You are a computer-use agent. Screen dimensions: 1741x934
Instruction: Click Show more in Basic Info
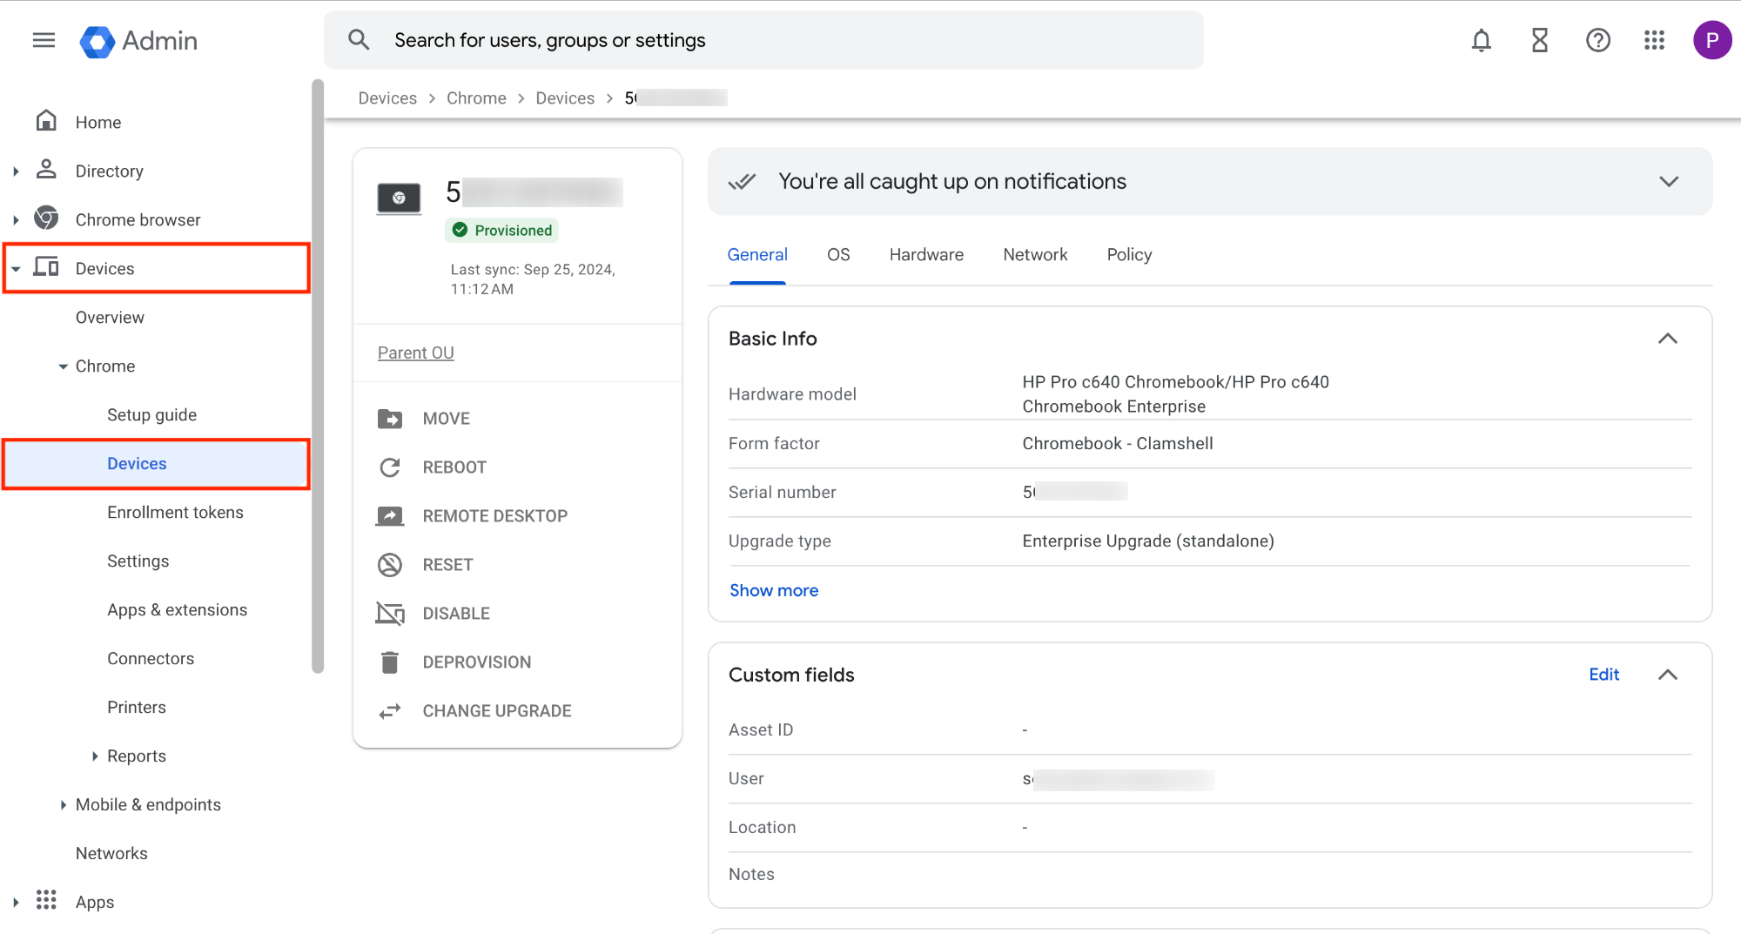[x=774, y=590]
